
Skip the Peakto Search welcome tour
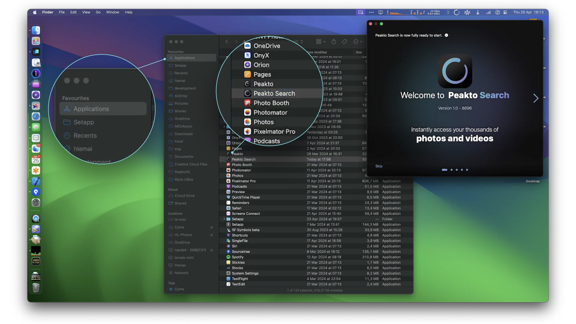click(379, 166)
